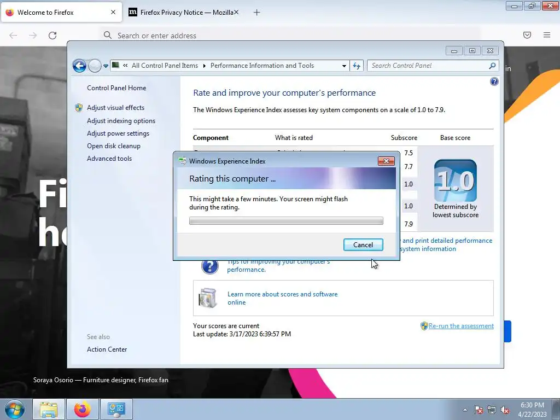The height and width of the screenshot is (420, 560).
Task: Click Performance Information and Tools breadcrumb
Action: [x=262, y=66]
